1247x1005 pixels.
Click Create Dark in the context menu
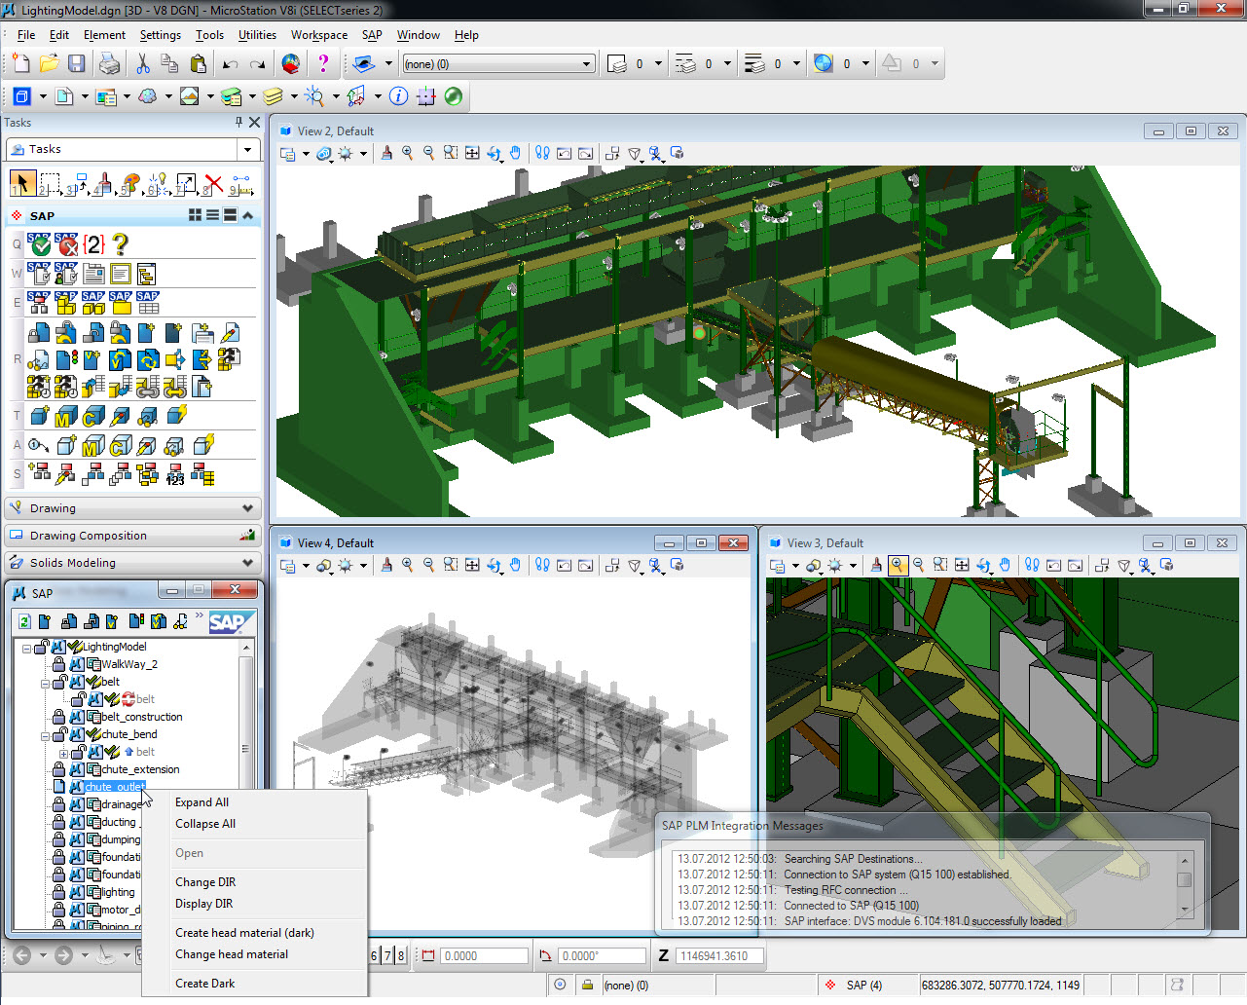click(204, 984)
